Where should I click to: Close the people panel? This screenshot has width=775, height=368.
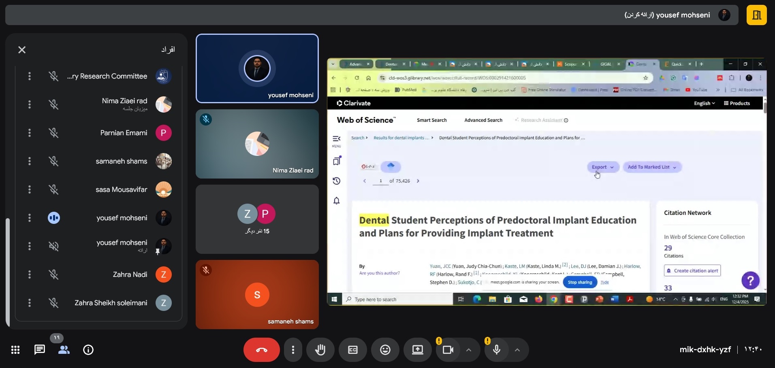(22, 50)
